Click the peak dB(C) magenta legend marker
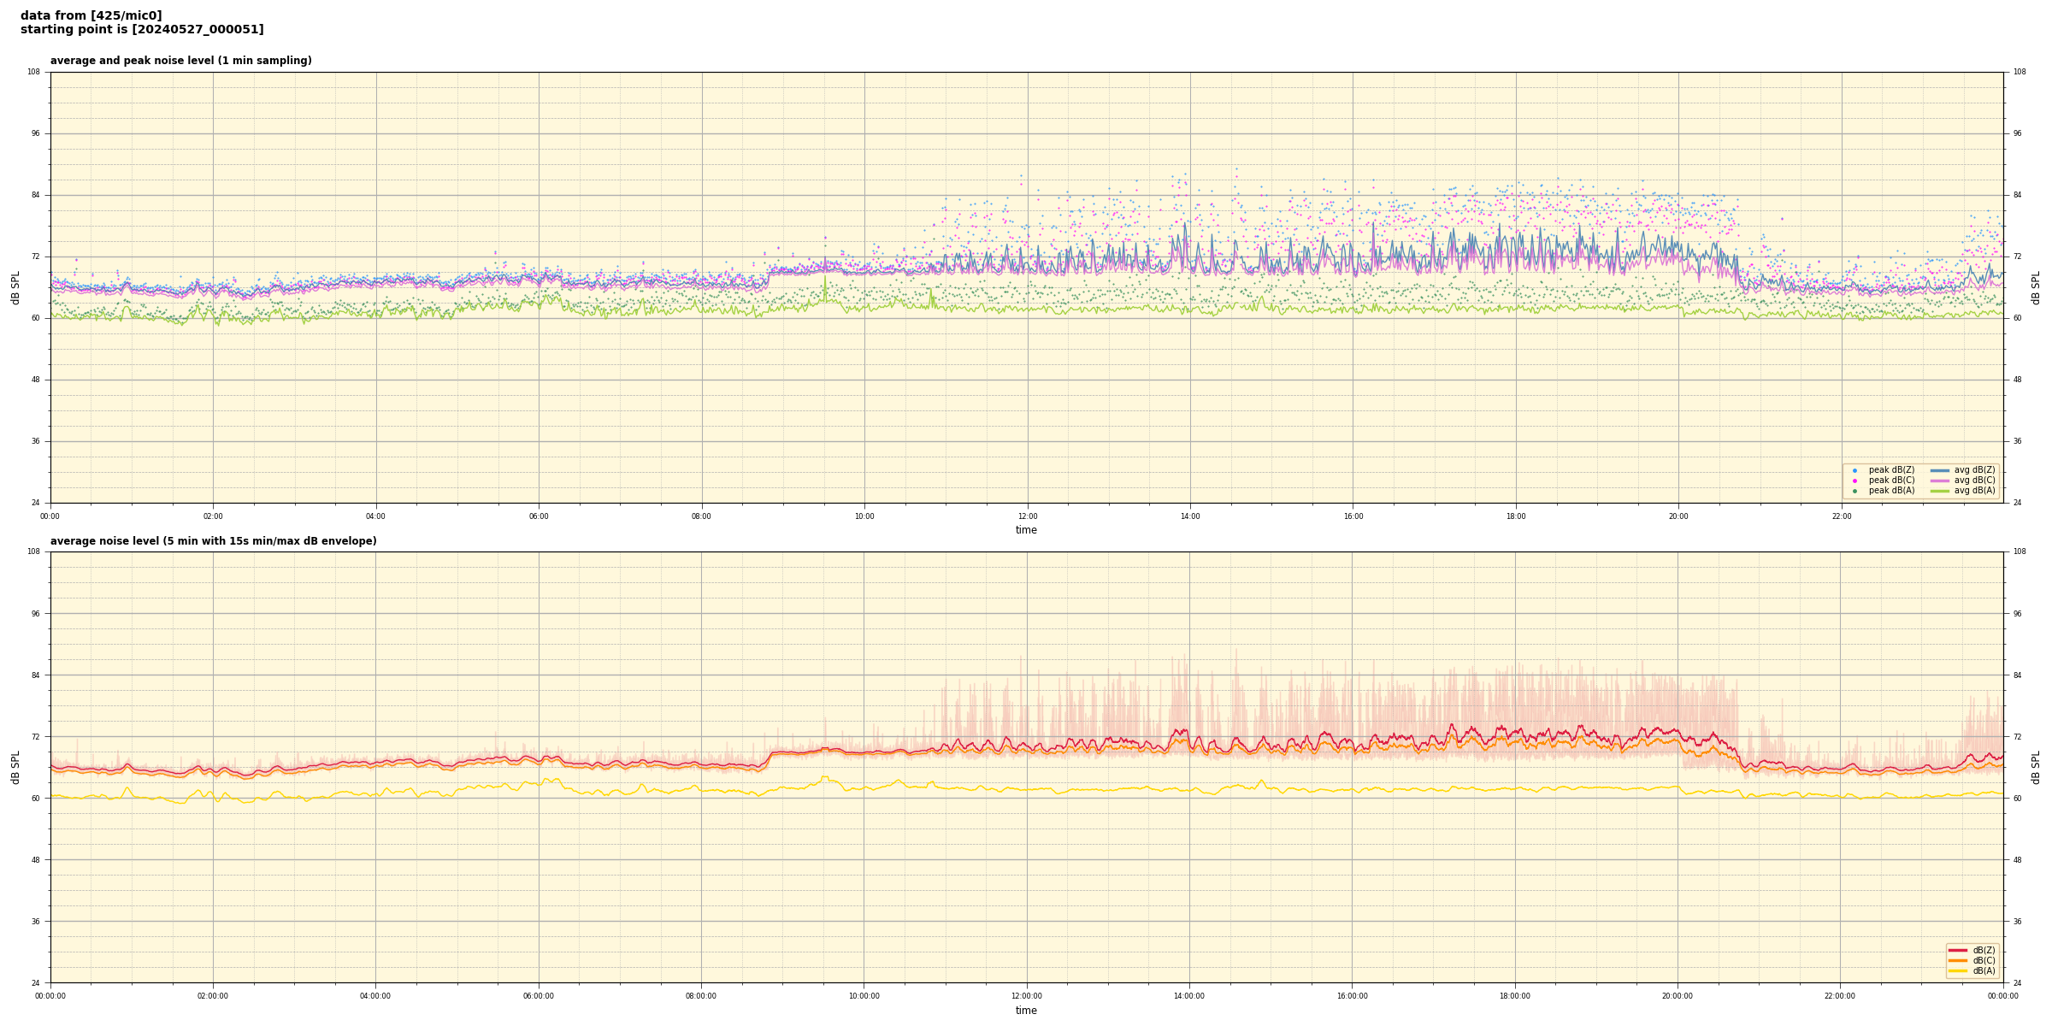 coord(1854,481)
